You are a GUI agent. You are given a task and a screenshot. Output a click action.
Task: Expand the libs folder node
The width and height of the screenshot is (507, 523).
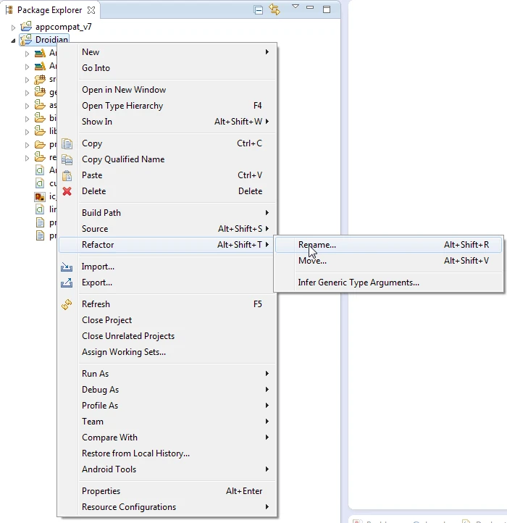coord(27,132)
